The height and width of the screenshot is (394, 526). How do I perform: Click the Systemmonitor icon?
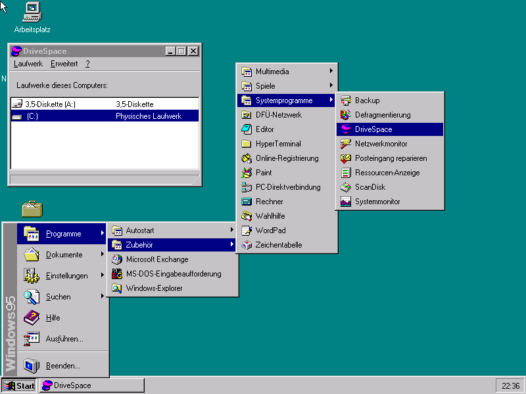coord(346,202)
